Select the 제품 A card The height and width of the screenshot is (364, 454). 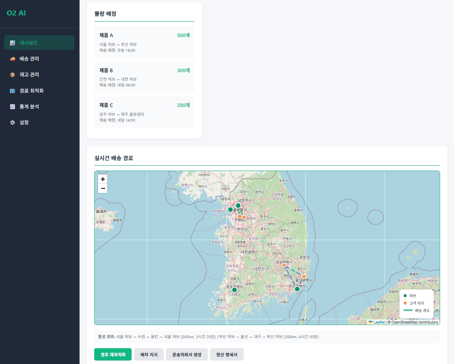tap(144, 42)
